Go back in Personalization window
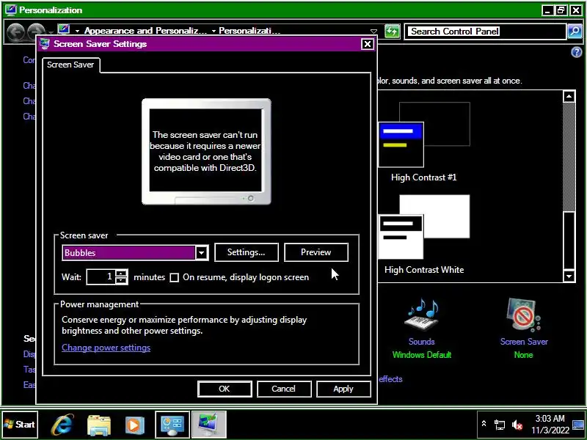This screenshot has height=440, width=587. [16, 32]
